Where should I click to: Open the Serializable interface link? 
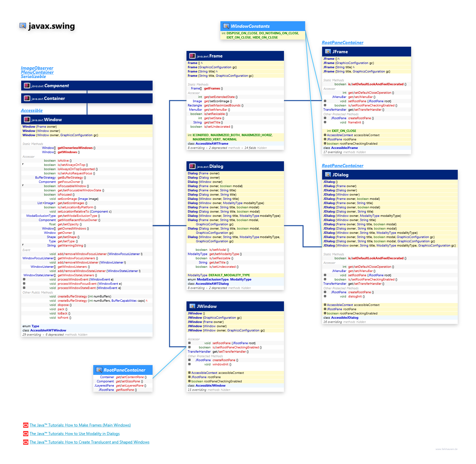(33, 76)
